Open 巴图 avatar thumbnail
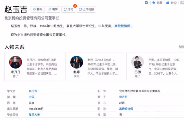 click(x=137, y=62)
